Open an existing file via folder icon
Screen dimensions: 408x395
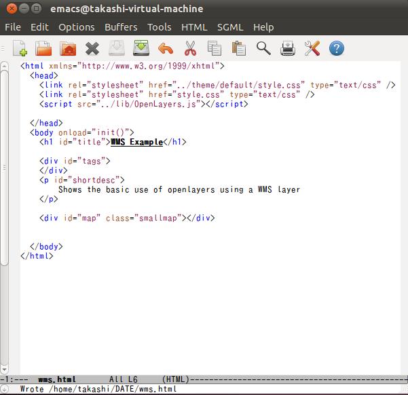[x=43, y=48]
